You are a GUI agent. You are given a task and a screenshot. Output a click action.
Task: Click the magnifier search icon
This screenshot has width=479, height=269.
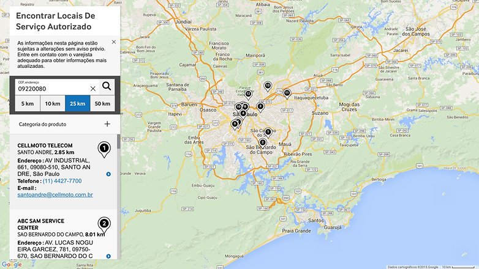(107, 86)
